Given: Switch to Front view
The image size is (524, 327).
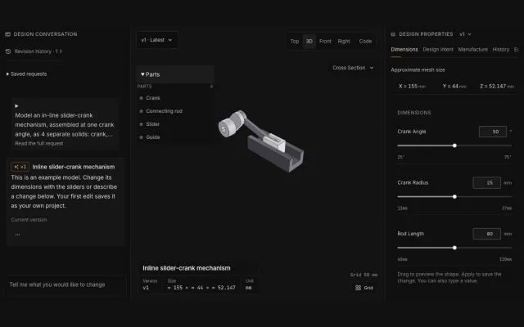Looking at the screenshot, I should click(325, 42).
